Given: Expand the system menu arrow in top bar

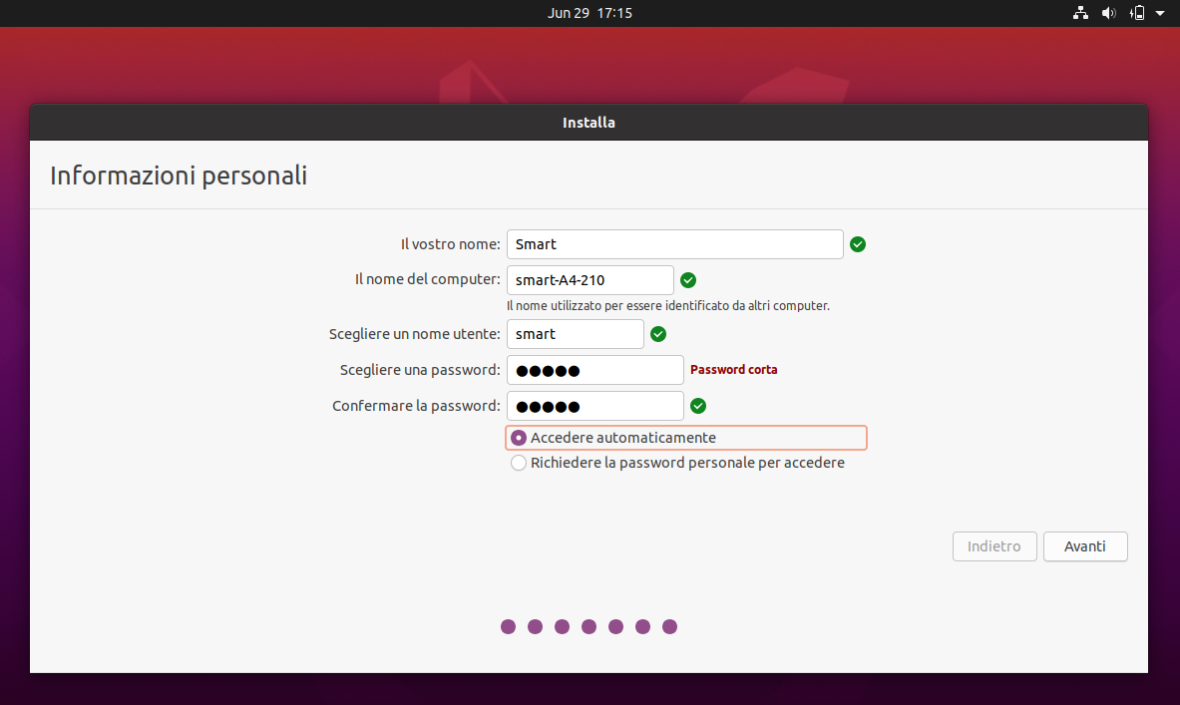Looking at the screenshot, I should pos(1160,13).
